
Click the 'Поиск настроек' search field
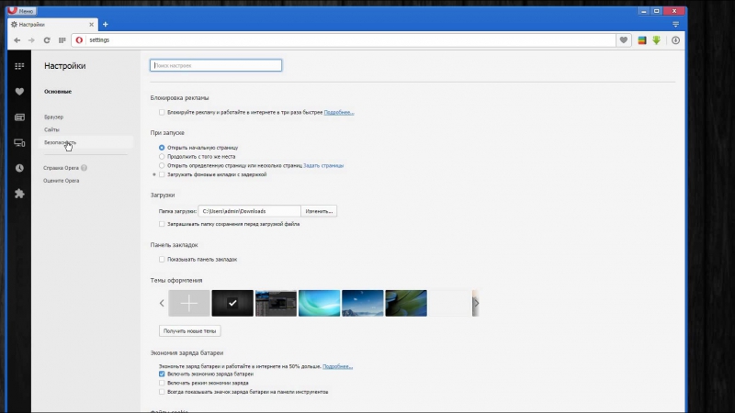tap(216, 66)
